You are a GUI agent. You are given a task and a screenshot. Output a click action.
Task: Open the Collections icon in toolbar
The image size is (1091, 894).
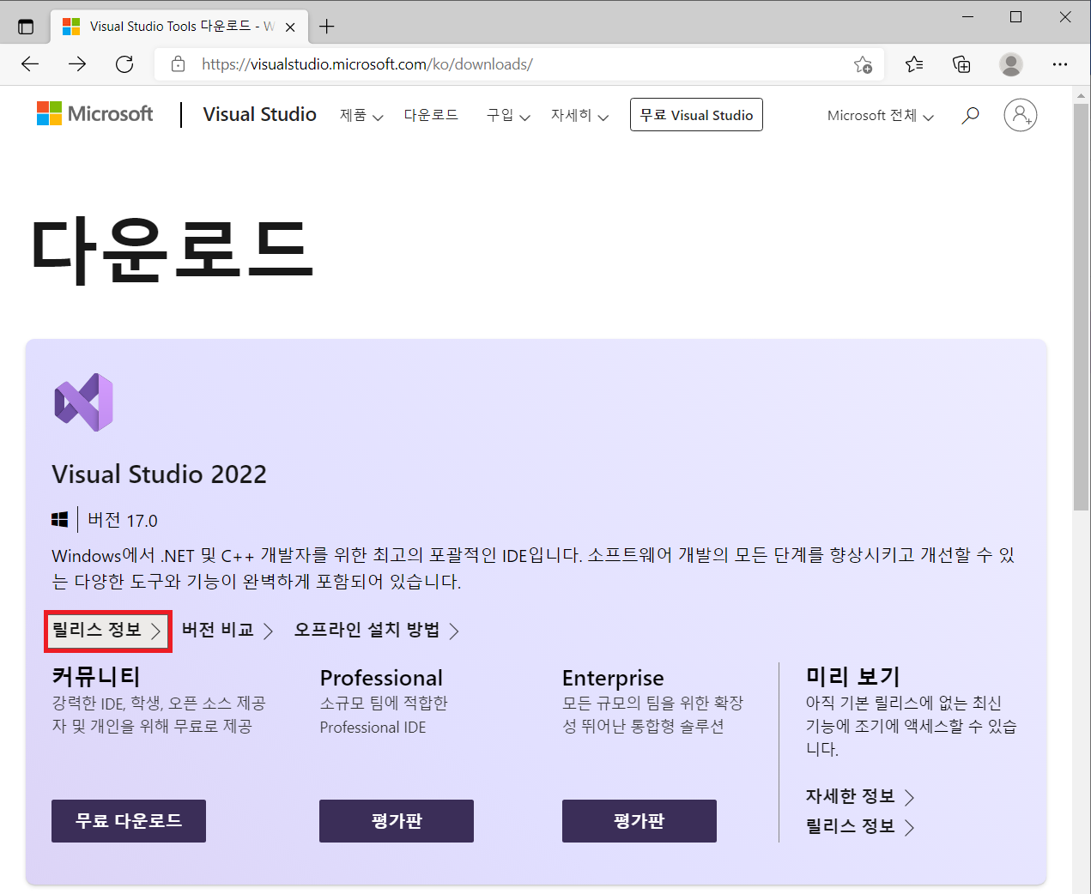click(x=961, y=64)
